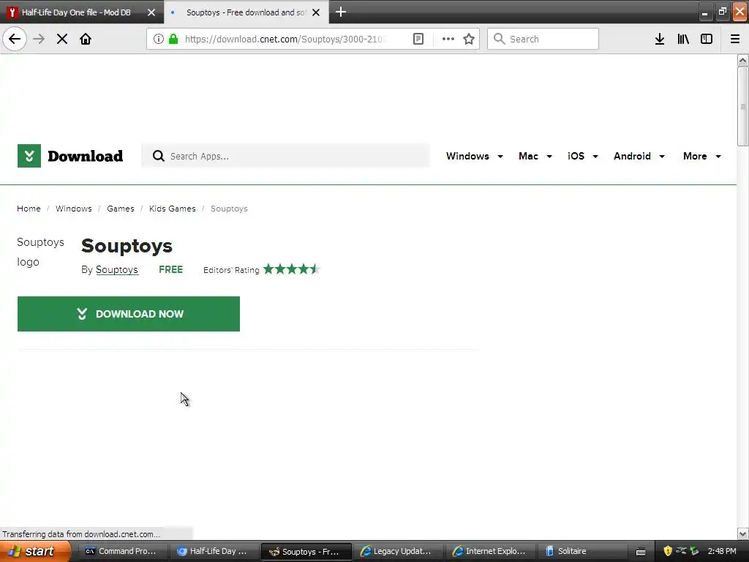Click the Download wordmark text
The height and width of the screenshot is (562, 749).
(86, 157)
